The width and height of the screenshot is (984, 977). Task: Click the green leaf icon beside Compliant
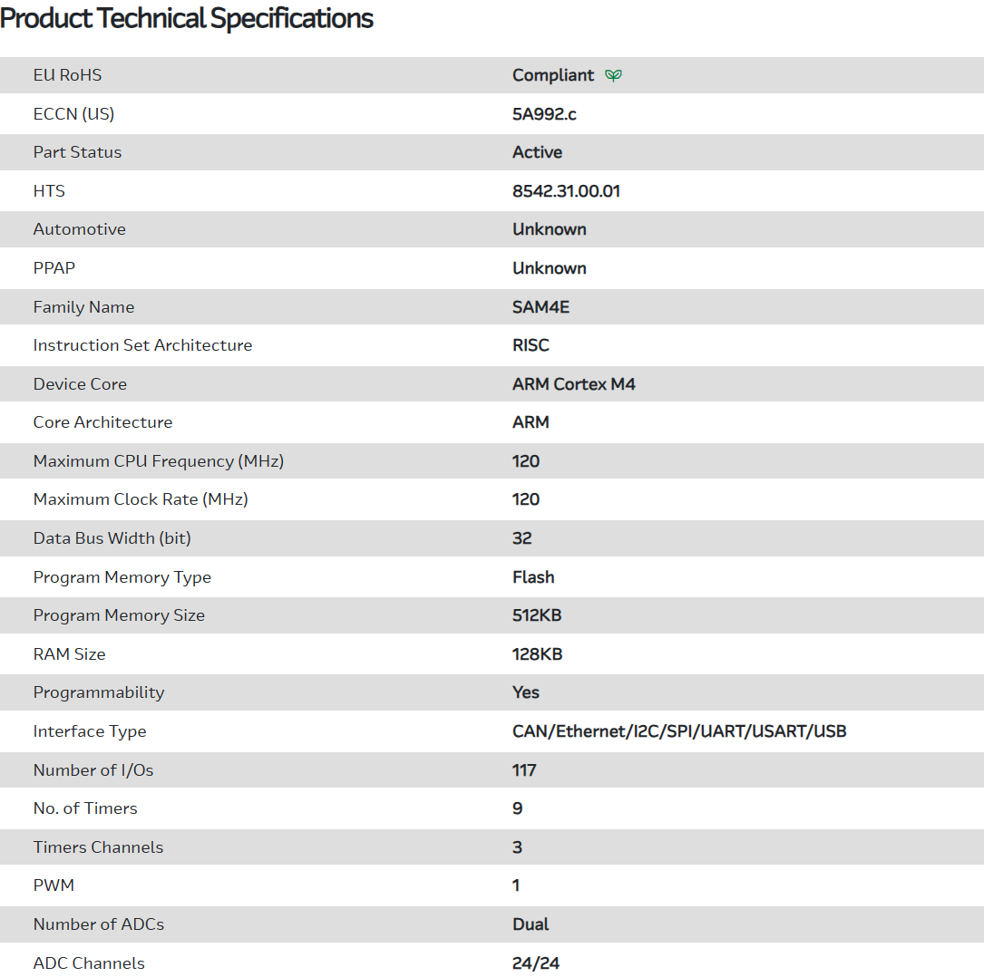coord(613,75)
